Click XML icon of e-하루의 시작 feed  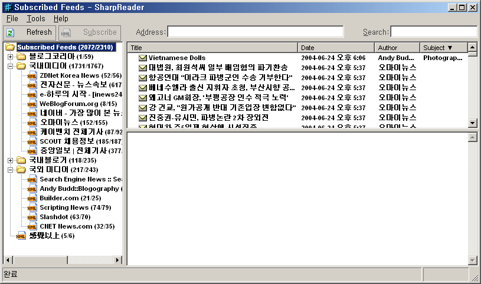coord(32,94)
